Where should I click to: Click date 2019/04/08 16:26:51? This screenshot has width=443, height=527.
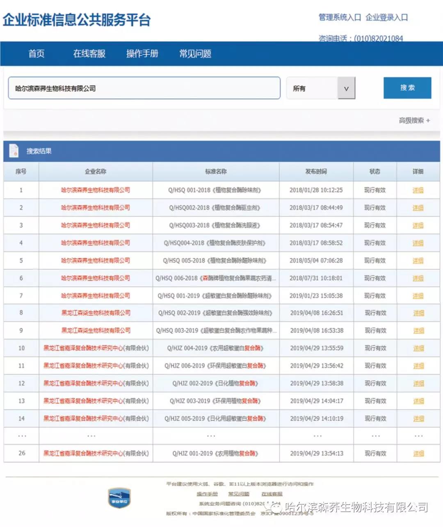(x=317, y=313)
